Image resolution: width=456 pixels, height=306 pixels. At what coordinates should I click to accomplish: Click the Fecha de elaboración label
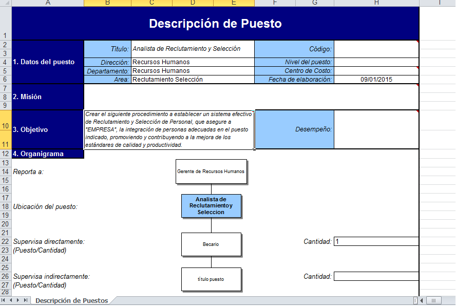point(294,80)
